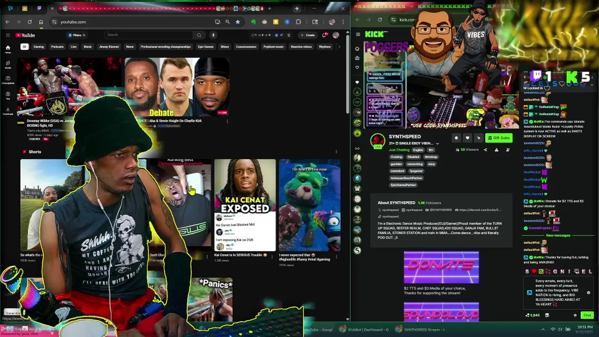
Task: Open the SYNTHSPEED channel avatar
Action: coord(378,141)
